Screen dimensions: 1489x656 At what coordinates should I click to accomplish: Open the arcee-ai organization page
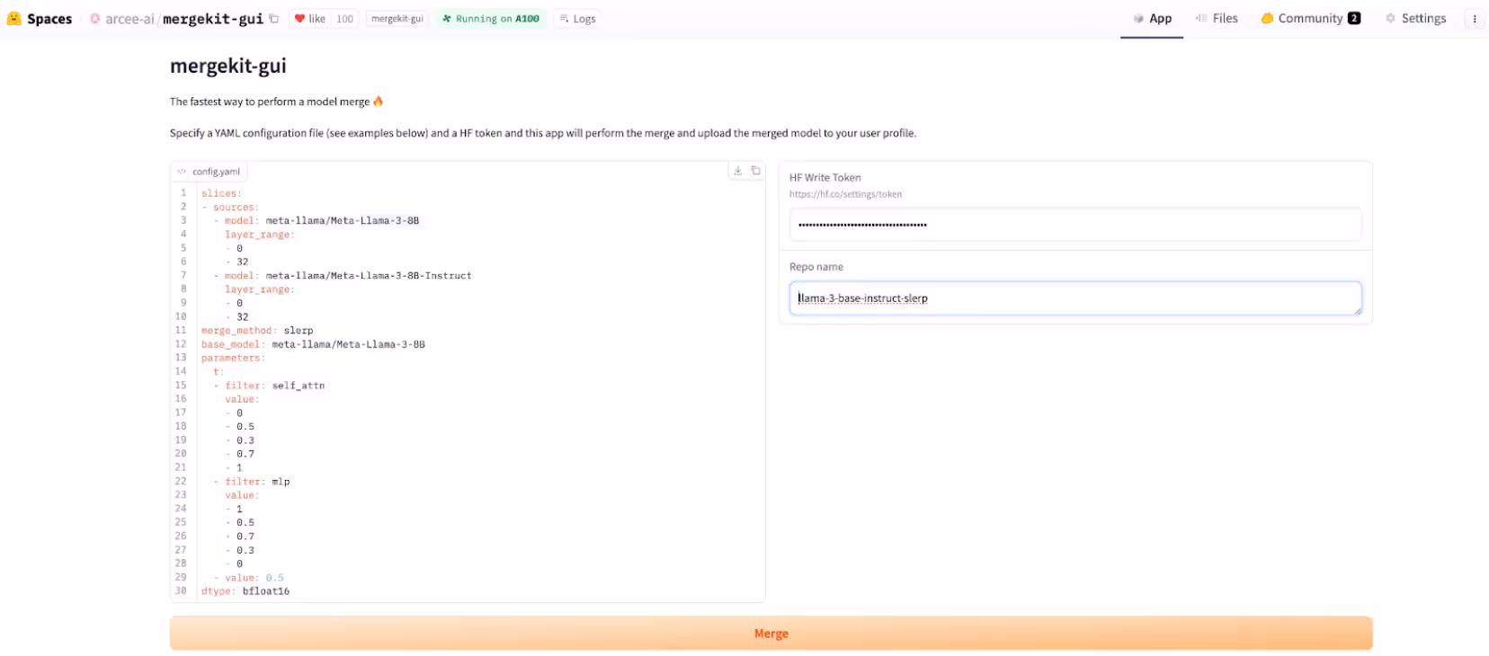pos(129,18)
